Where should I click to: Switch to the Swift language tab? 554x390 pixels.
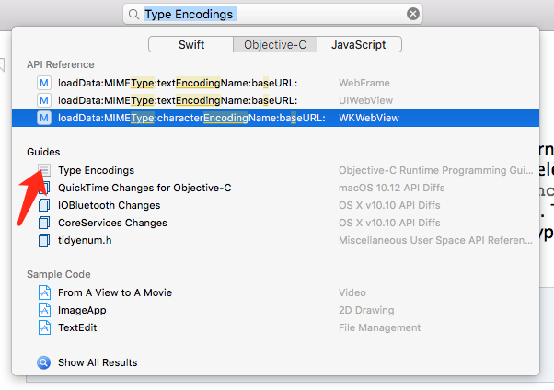190,44
